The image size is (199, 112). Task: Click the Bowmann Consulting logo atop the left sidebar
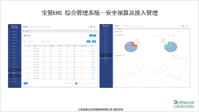tap(15, 27)
